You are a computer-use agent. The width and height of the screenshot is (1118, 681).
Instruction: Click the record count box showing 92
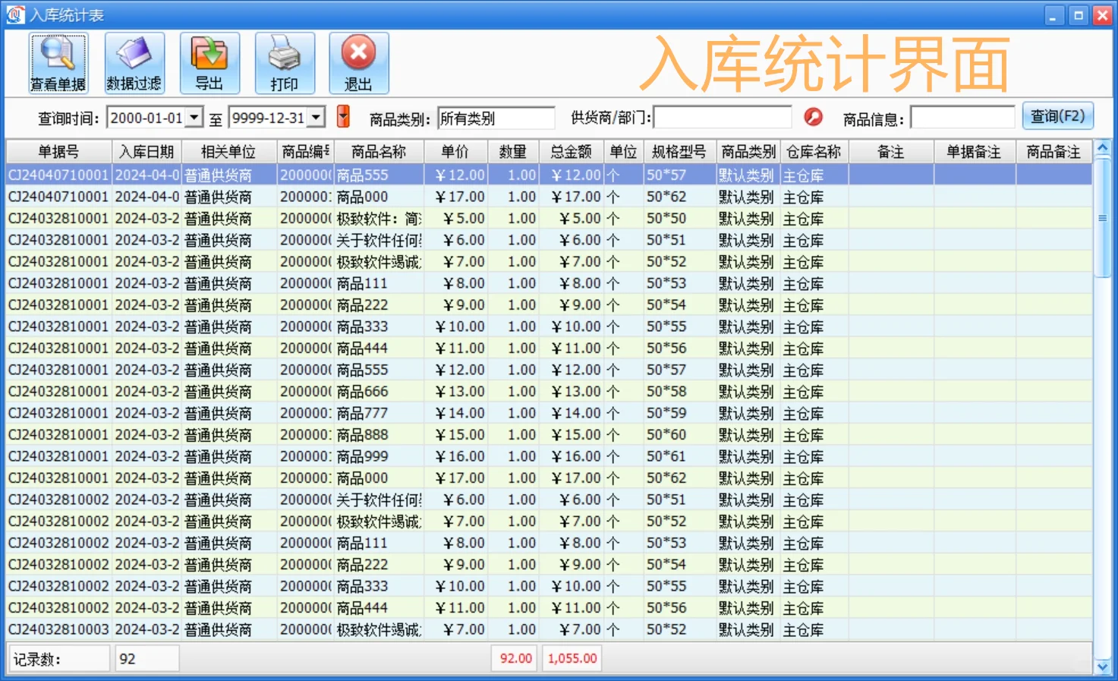(146, 657)
